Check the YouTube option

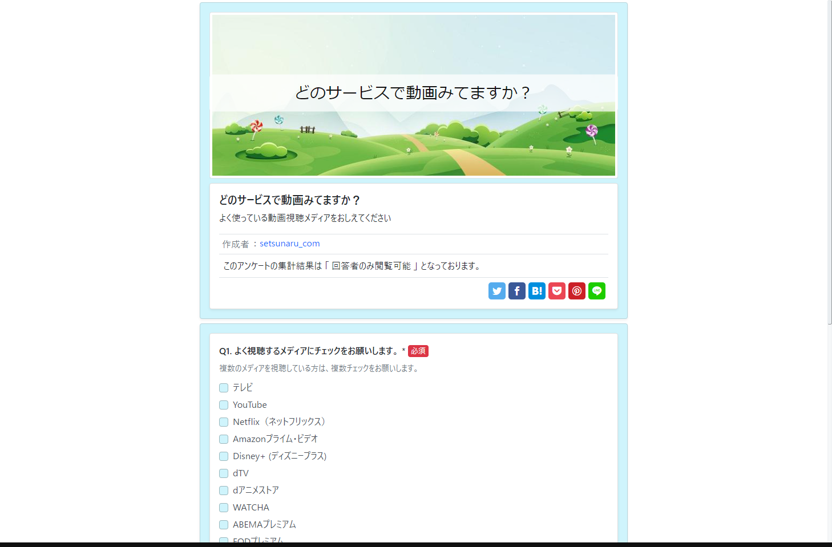223,405
